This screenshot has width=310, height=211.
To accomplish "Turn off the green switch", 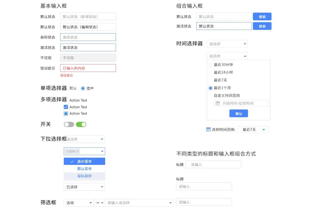I will [81, 125].
